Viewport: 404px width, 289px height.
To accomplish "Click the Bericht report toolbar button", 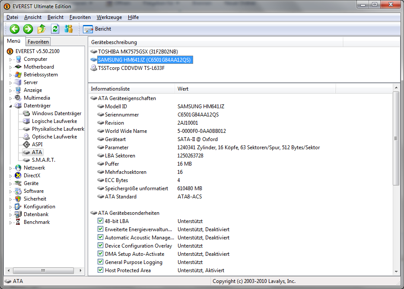I will (x=97, y=29).
